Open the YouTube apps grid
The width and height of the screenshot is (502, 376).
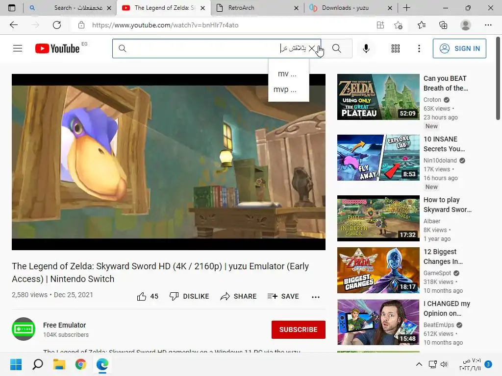[x=396, y=48]
